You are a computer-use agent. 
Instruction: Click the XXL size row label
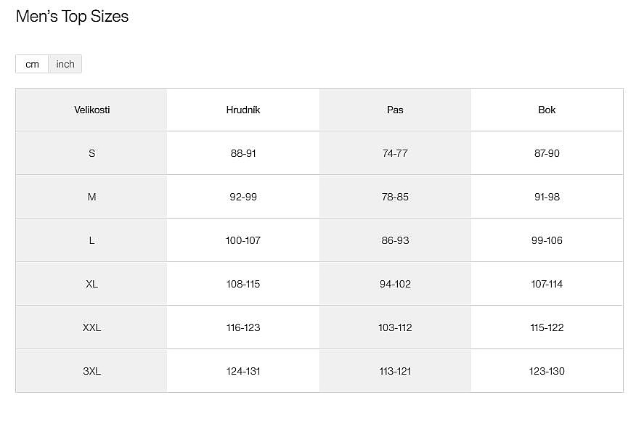[x=92, y=327]
